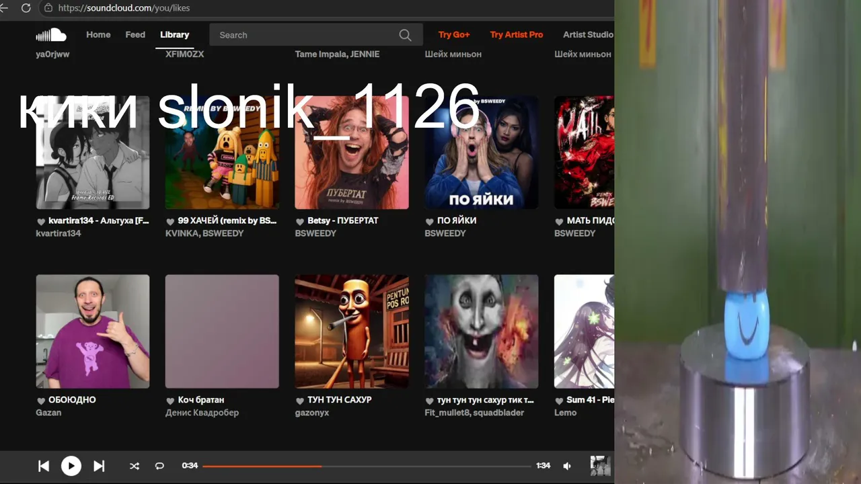Toggle the heart beside ОБОЮДНО
Screen dimensions: 861x484
pos(40,401)
